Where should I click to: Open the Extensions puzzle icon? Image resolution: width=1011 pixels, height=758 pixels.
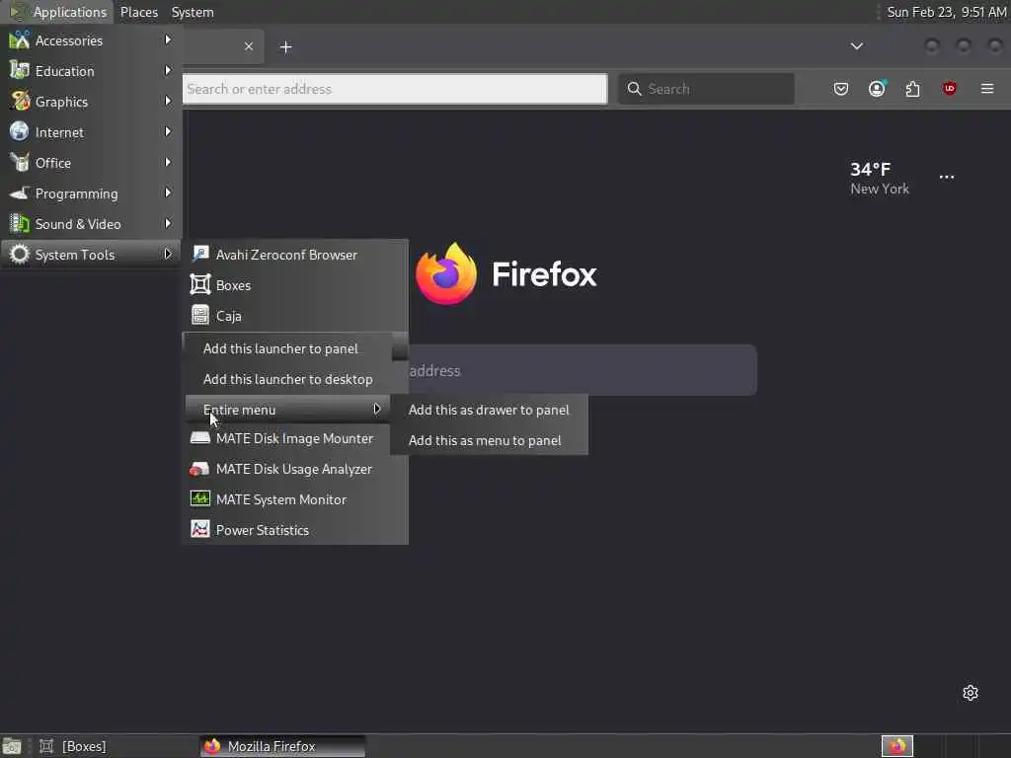pyautogui.click(x=913, y=89)
